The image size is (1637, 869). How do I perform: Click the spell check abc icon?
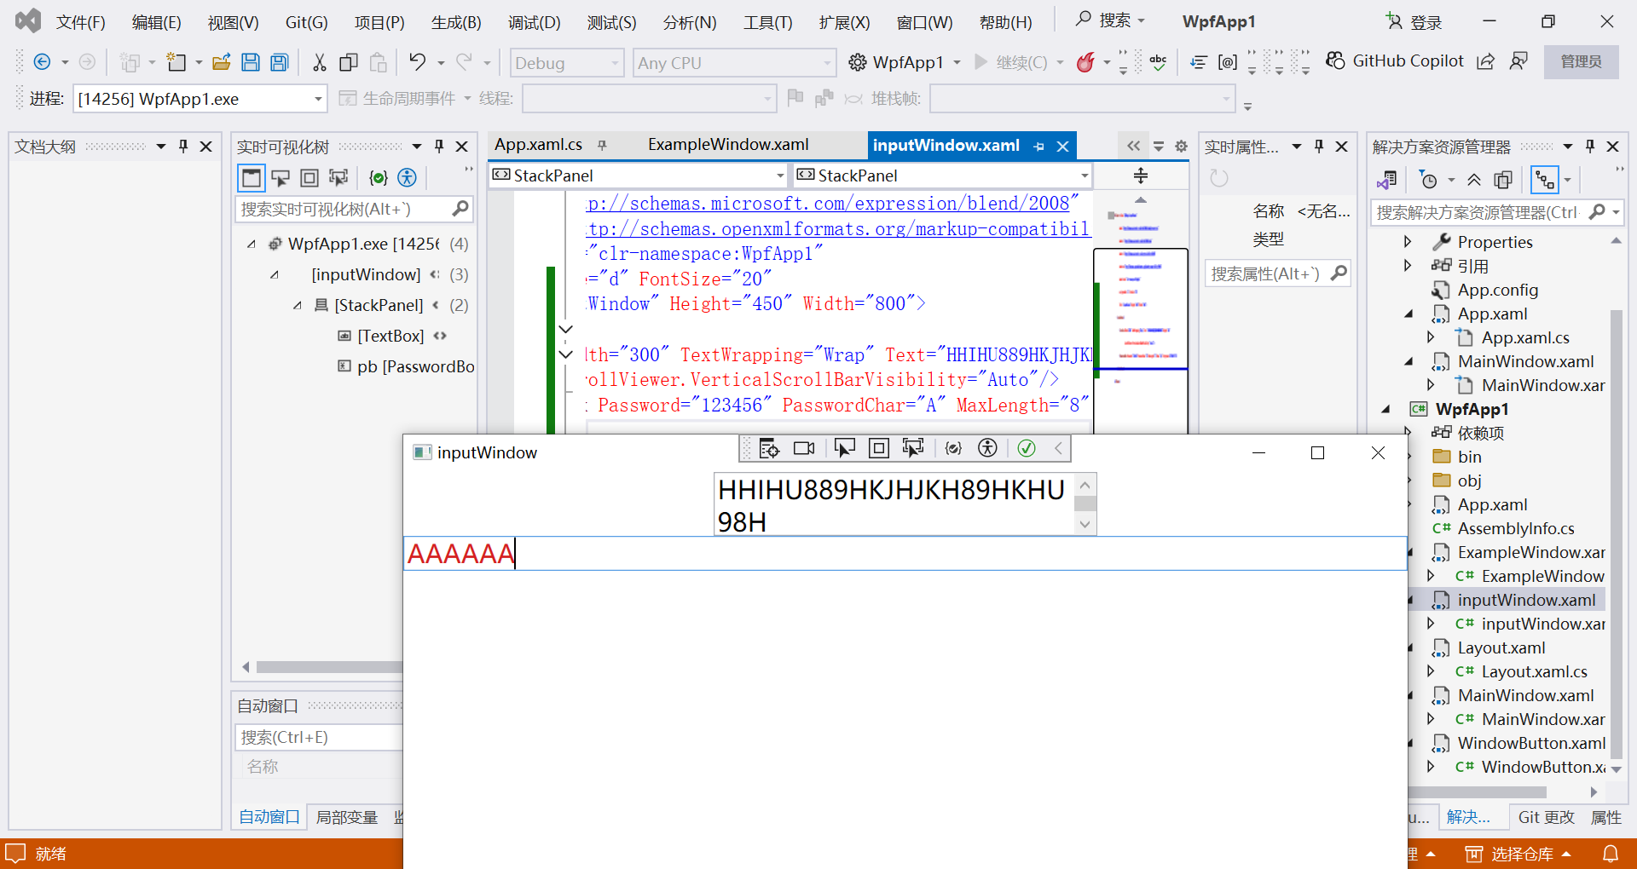[x=1158, y=62]
